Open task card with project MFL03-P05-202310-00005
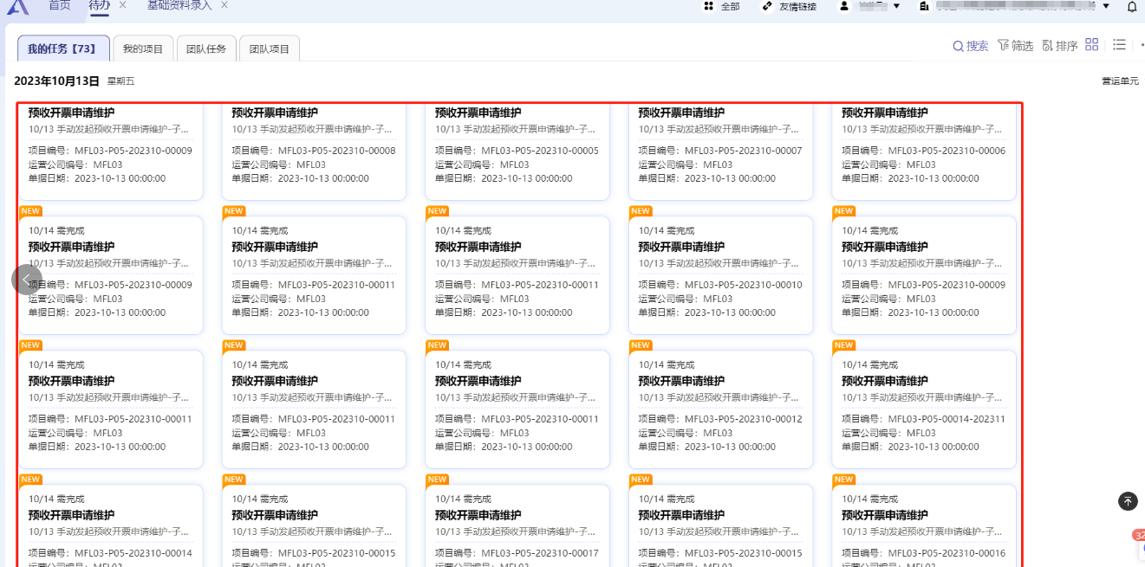The height and width of the screenshot is (567, 1145). pyautogui.click(x=517, y=151)
